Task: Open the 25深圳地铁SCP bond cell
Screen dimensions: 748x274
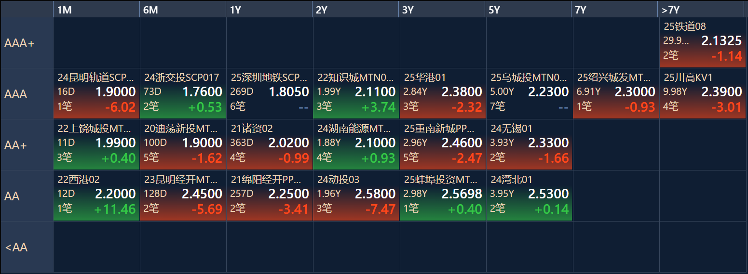Action: pyautogui.click(x=270, y=94)
